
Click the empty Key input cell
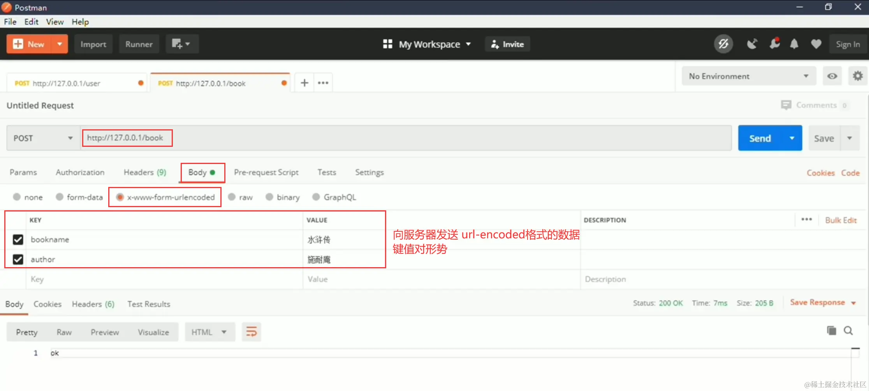(165, 279)
